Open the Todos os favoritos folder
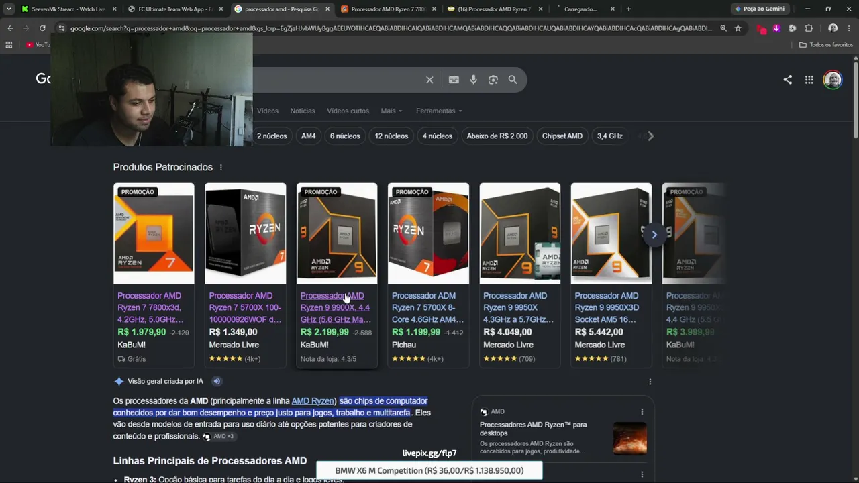This screenshot has height=483, width=859. click(x=826, y=45)
